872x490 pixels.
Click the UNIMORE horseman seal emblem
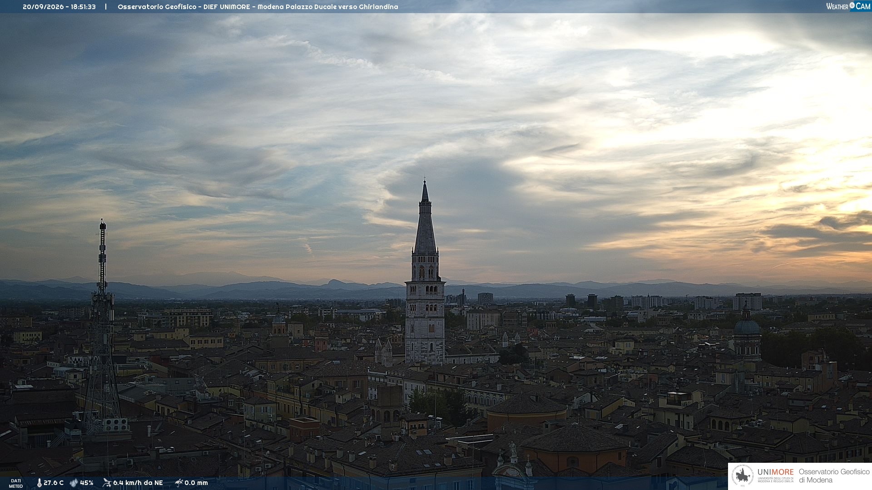[743, 476]
